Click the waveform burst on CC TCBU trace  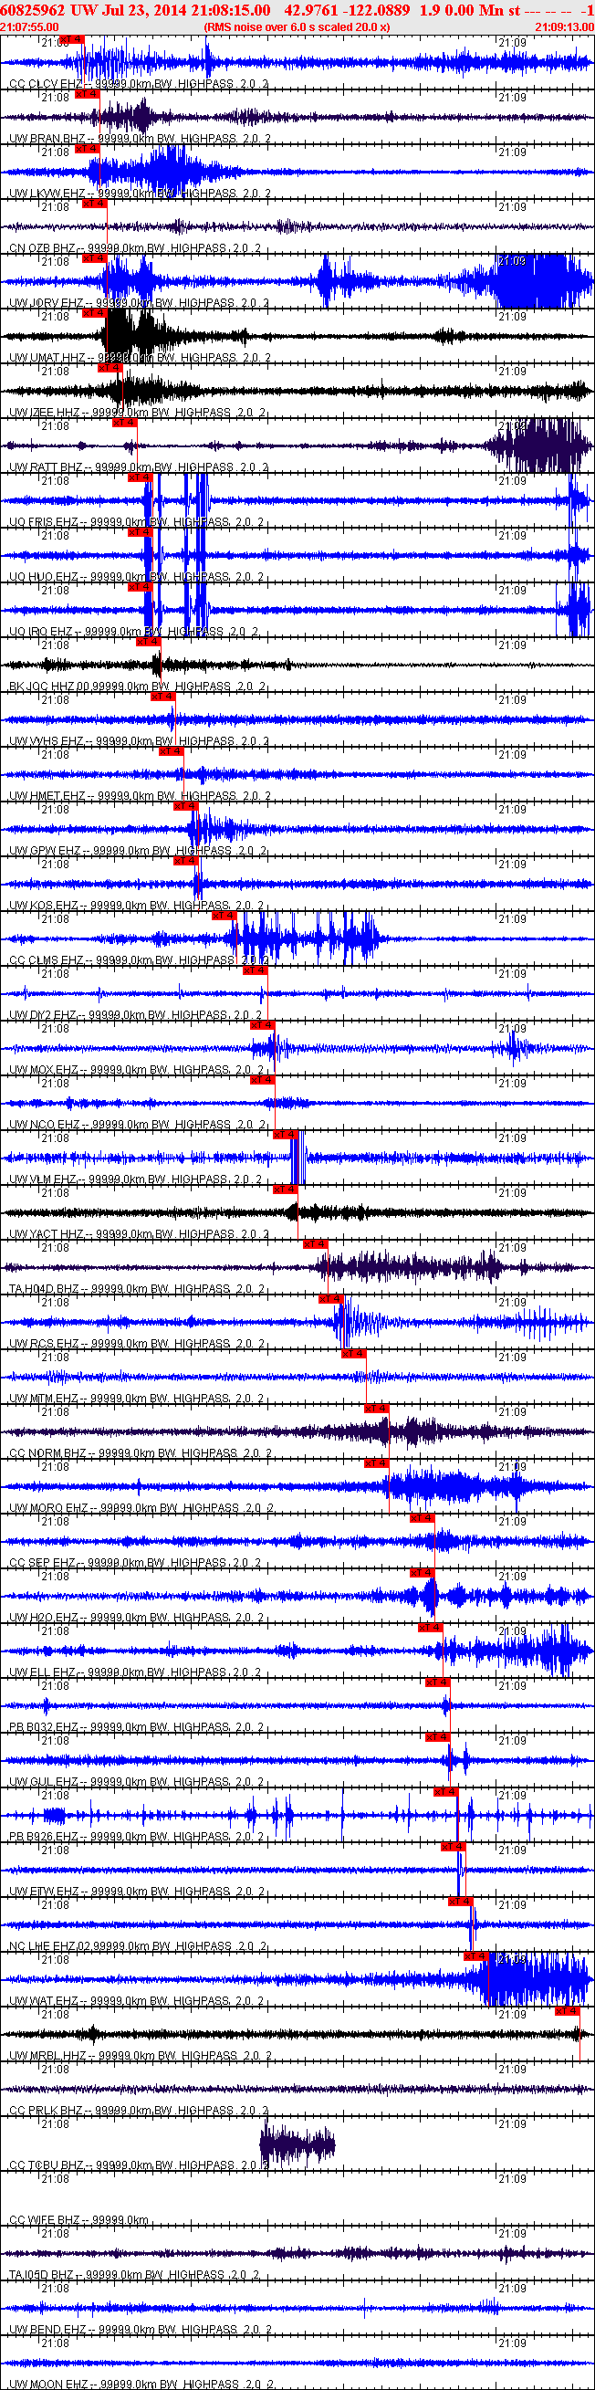click(x=297, y=2144)
